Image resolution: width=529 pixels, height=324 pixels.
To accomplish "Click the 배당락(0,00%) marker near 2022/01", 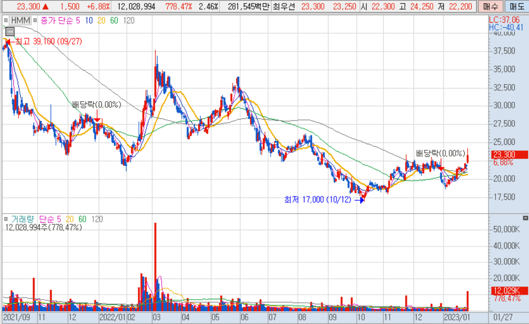I will 96,105.
